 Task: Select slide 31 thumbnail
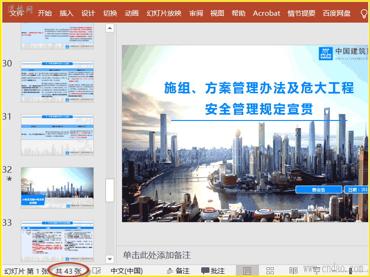pyautogui.click(x=57, y=135)
